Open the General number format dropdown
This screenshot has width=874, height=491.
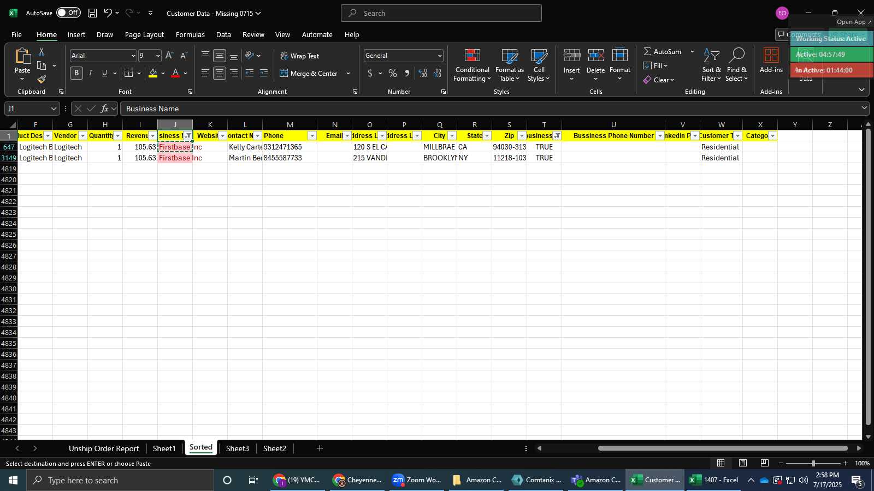point(440,56)
